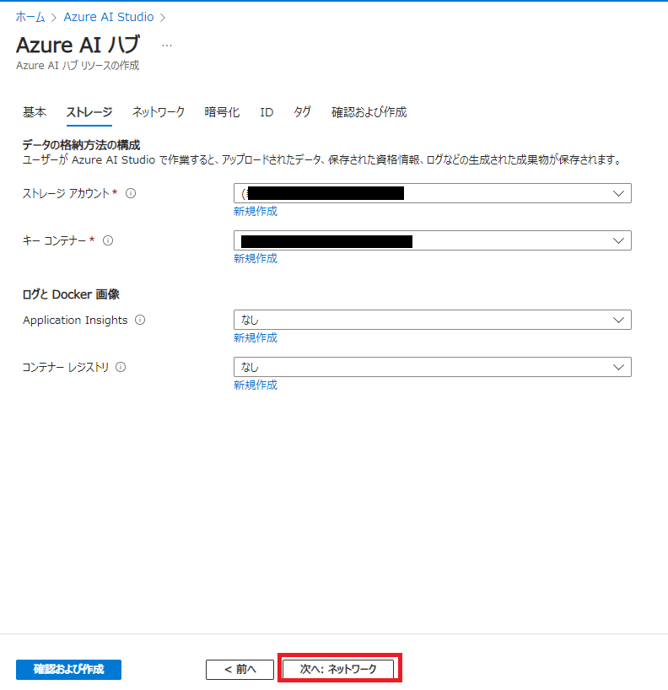Click the blue 確認および作成 button
668x690 pixels.
coord(68,669)
